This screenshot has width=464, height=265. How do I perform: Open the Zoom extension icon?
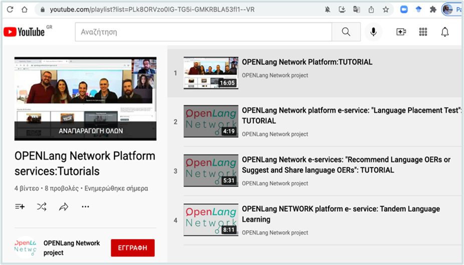pos(404,9)
